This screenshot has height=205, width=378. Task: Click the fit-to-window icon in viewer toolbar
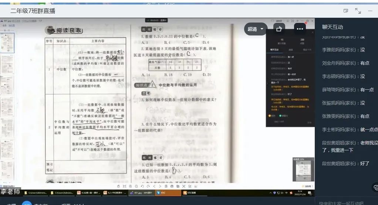125,186
